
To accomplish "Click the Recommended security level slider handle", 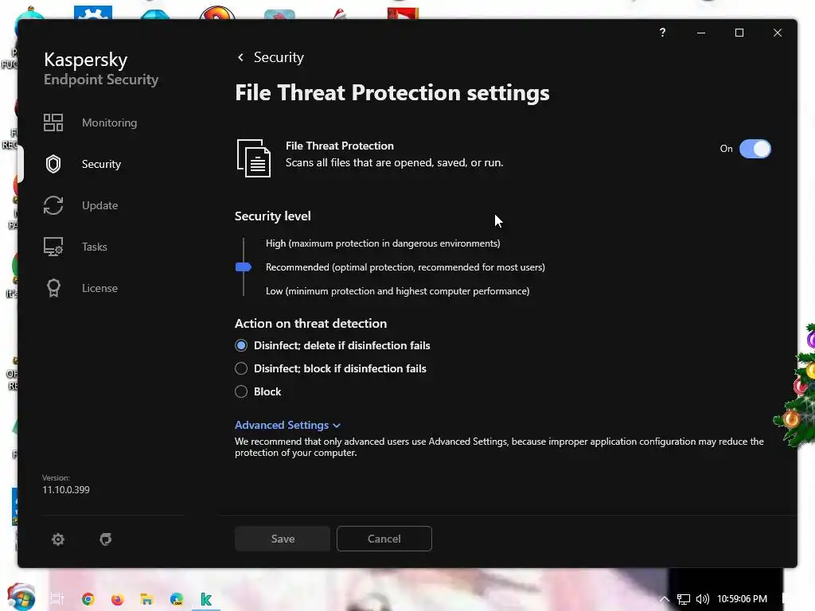I will pos(244,267).
